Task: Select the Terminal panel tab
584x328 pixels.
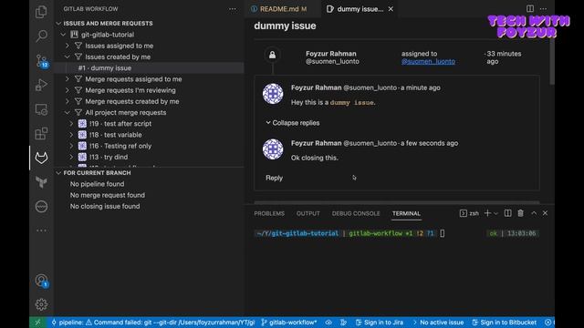Action: 406,213
